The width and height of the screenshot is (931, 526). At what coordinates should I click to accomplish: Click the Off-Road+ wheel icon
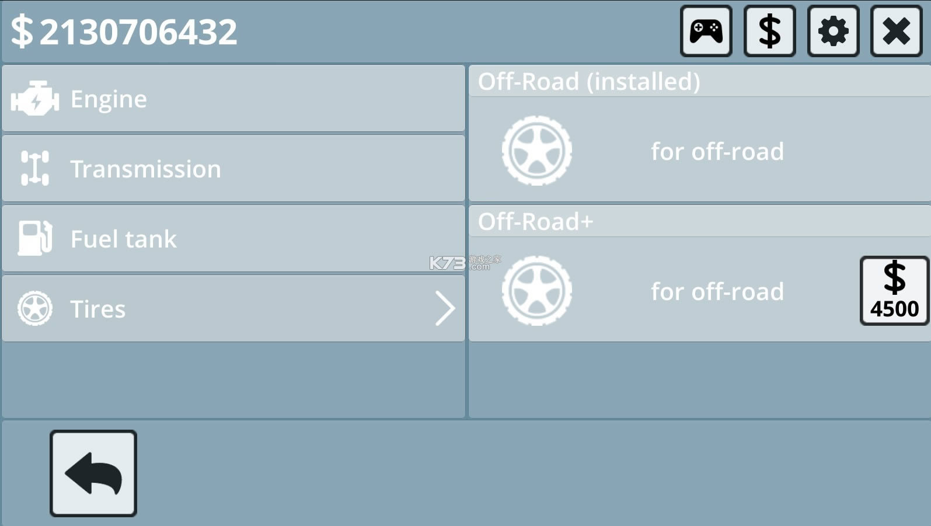pos(537,291)
